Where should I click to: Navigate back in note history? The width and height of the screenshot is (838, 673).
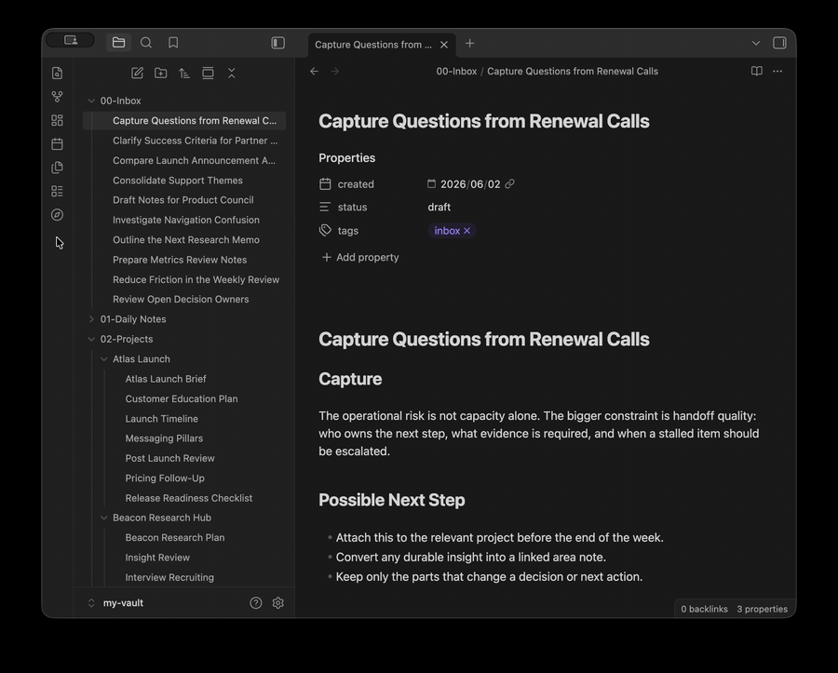tap(315, 71)
